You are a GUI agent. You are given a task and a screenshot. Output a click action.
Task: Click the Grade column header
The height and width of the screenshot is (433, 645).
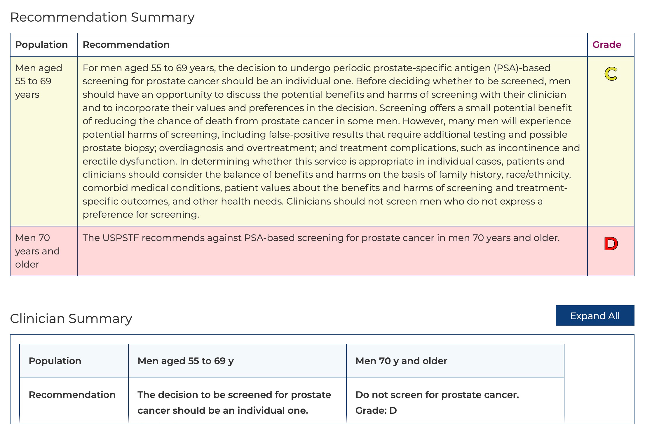coord(606,45)
